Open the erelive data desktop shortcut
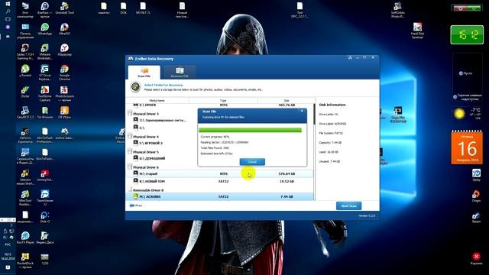489x275 pixels. [x=64, y=134]
